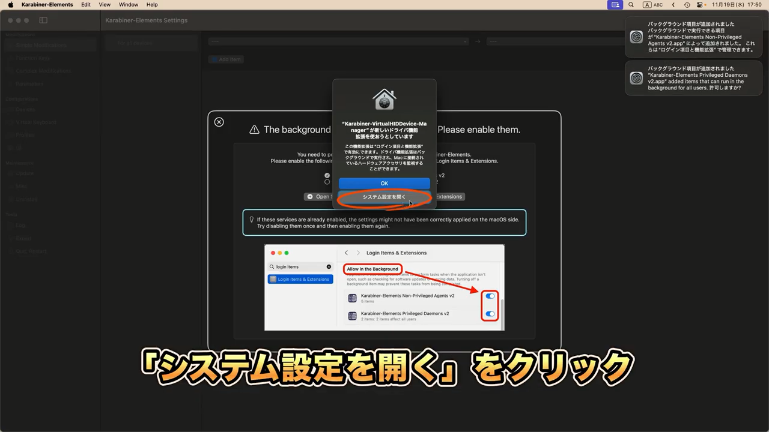
Task: Click the date and time in menu bar
Action: pos(737,5)
